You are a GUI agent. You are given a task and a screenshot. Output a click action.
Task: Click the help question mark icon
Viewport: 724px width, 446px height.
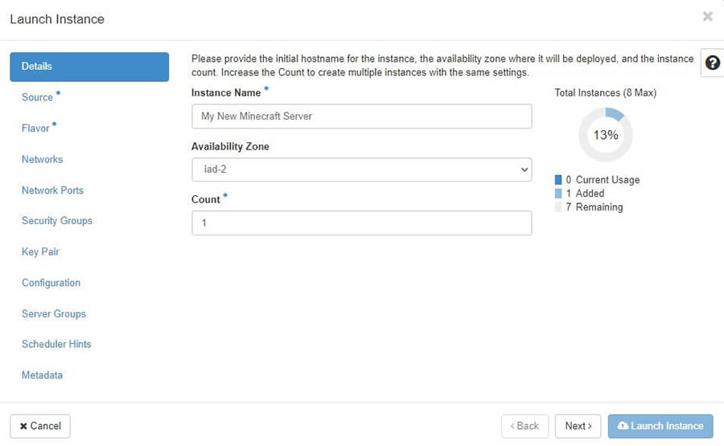712,63
